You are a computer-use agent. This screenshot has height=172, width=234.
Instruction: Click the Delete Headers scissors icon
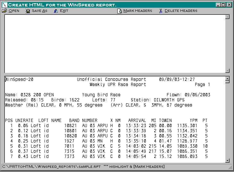[x=161, y=11]
